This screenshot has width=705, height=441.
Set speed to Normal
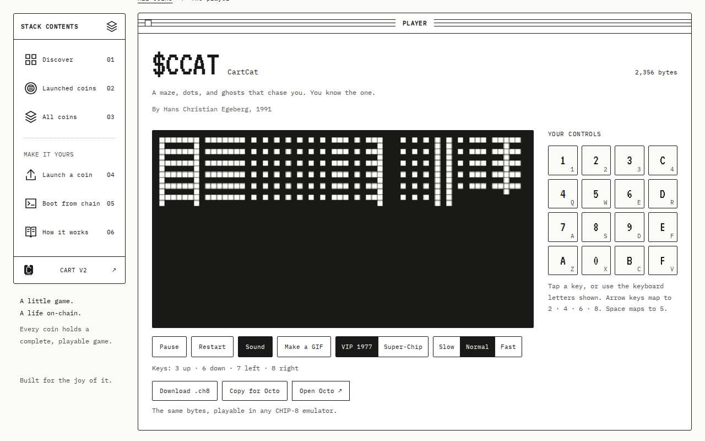478,347
